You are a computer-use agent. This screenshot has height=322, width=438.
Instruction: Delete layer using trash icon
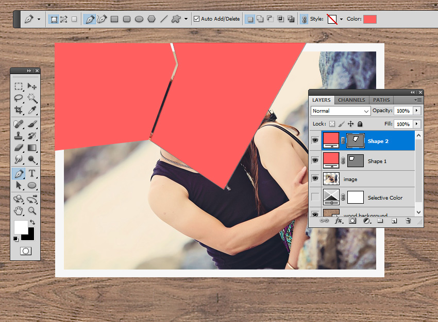(x=408, y=221)
